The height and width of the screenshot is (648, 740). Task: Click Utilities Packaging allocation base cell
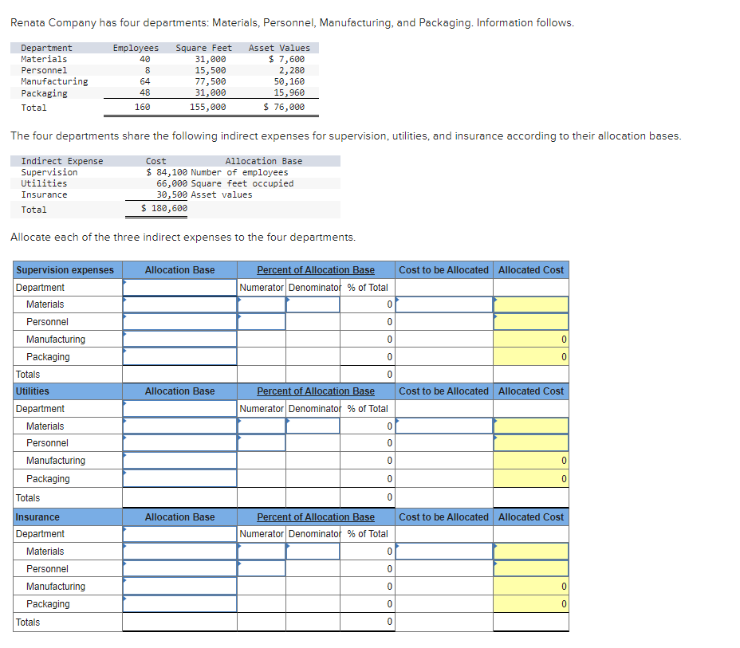[179, 478]
